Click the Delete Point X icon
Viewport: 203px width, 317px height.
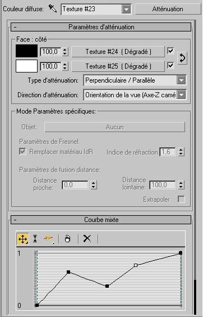[x=87, y=238]
